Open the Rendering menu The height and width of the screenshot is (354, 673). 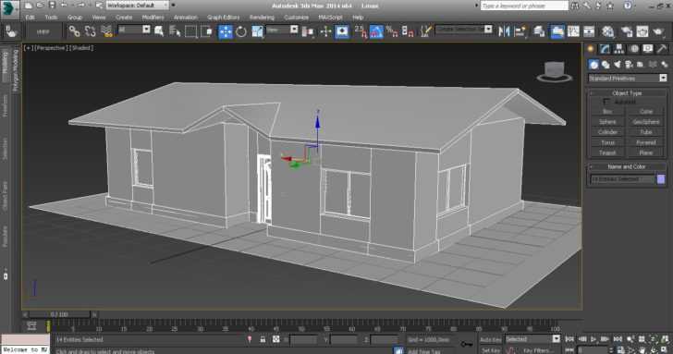(x=262, y=18)
